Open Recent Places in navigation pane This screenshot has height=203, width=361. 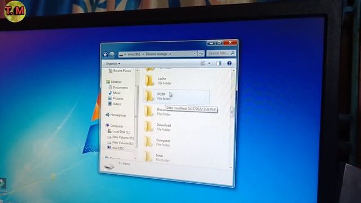click(x=122, y=70)
